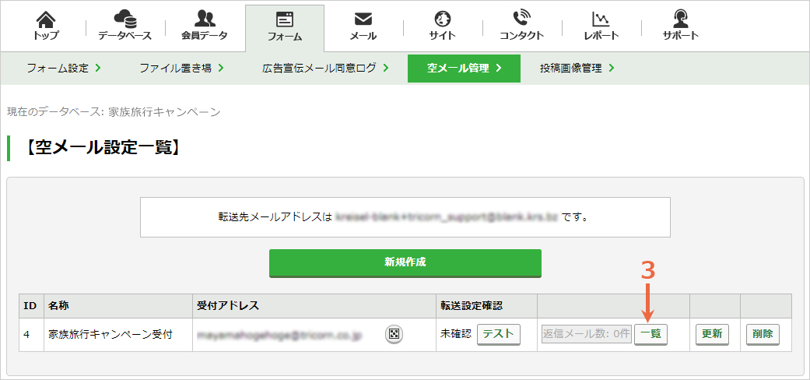Click the 返信メール数: 0件 field
810x380 pixels.
click(x=587, y=335)
